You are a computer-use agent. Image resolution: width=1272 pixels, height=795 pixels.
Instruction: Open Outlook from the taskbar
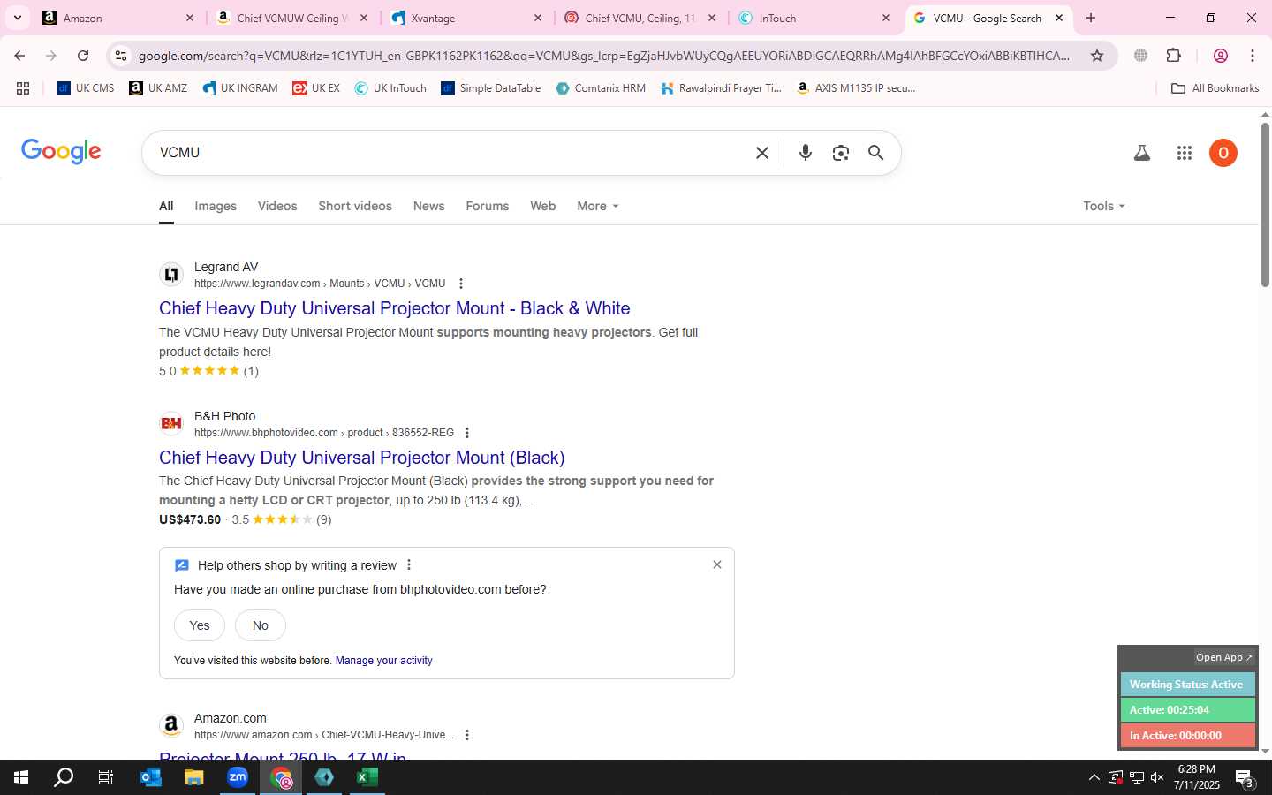(x=151, y=777)
